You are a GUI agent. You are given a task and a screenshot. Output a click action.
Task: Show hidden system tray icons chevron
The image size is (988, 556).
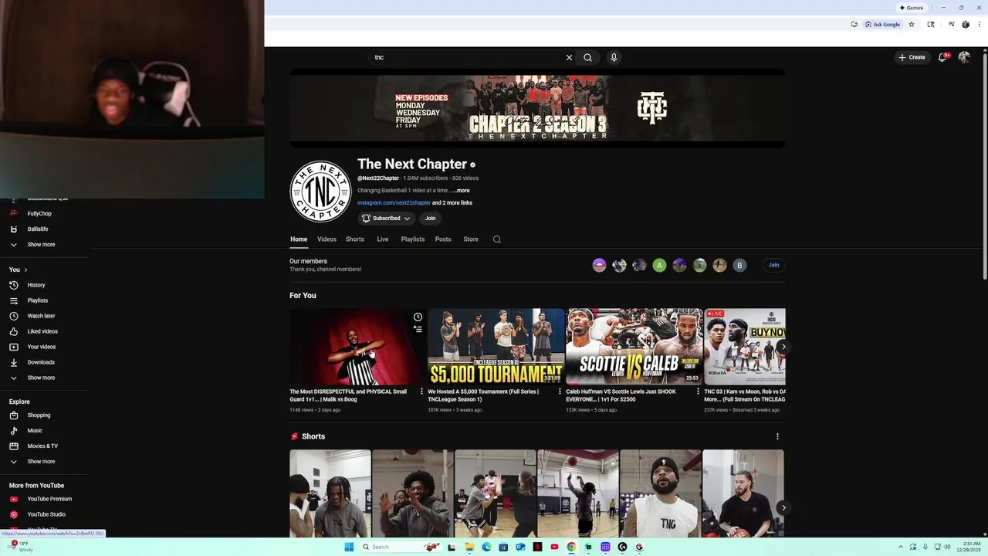901,547
